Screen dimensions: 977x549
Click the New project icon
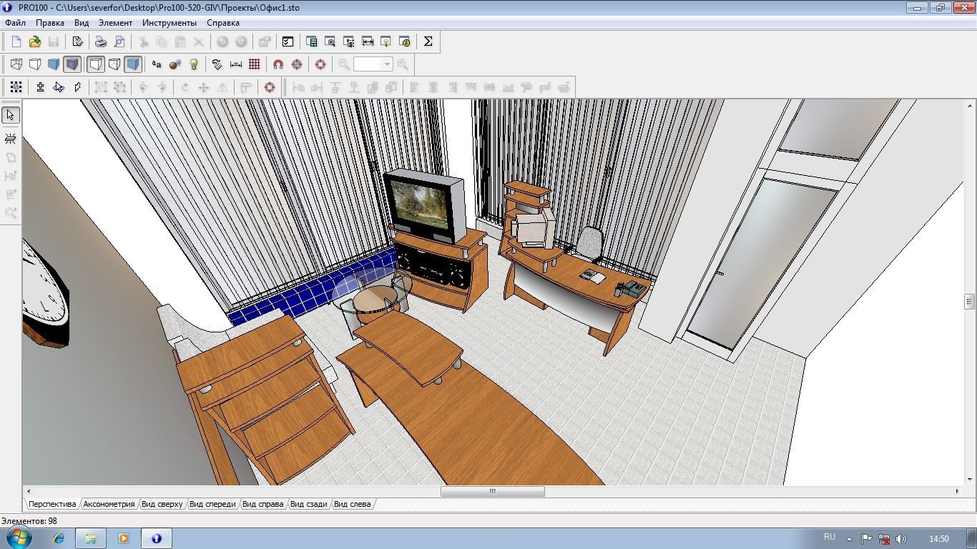(x=16, y=41)
